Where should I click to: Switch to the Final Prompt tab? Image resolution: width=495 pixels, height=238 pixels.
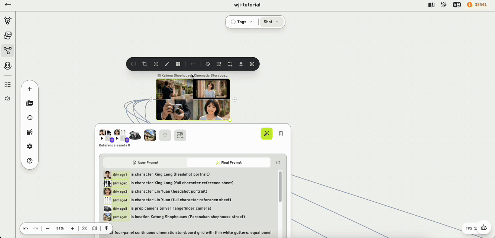coord(229,163)
